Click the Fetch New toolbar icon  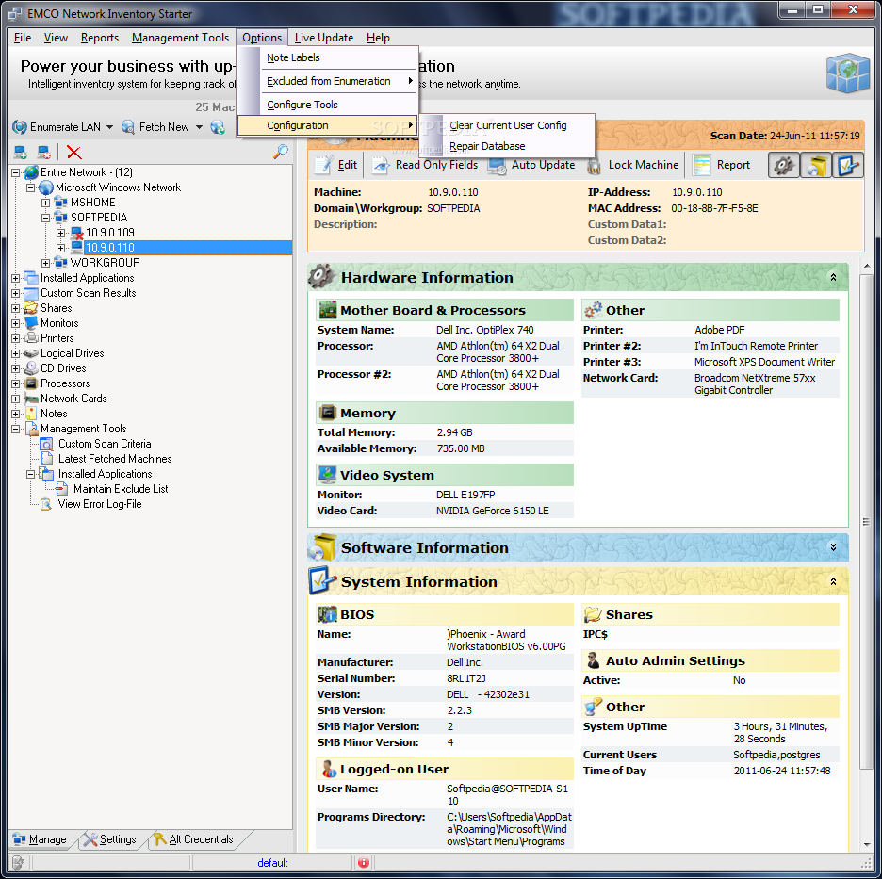coord(128,127)
